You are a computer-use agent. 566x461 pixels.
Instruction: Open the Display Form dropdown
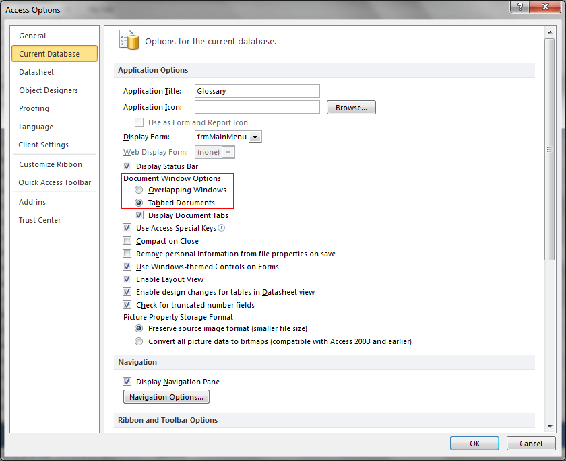255,137
